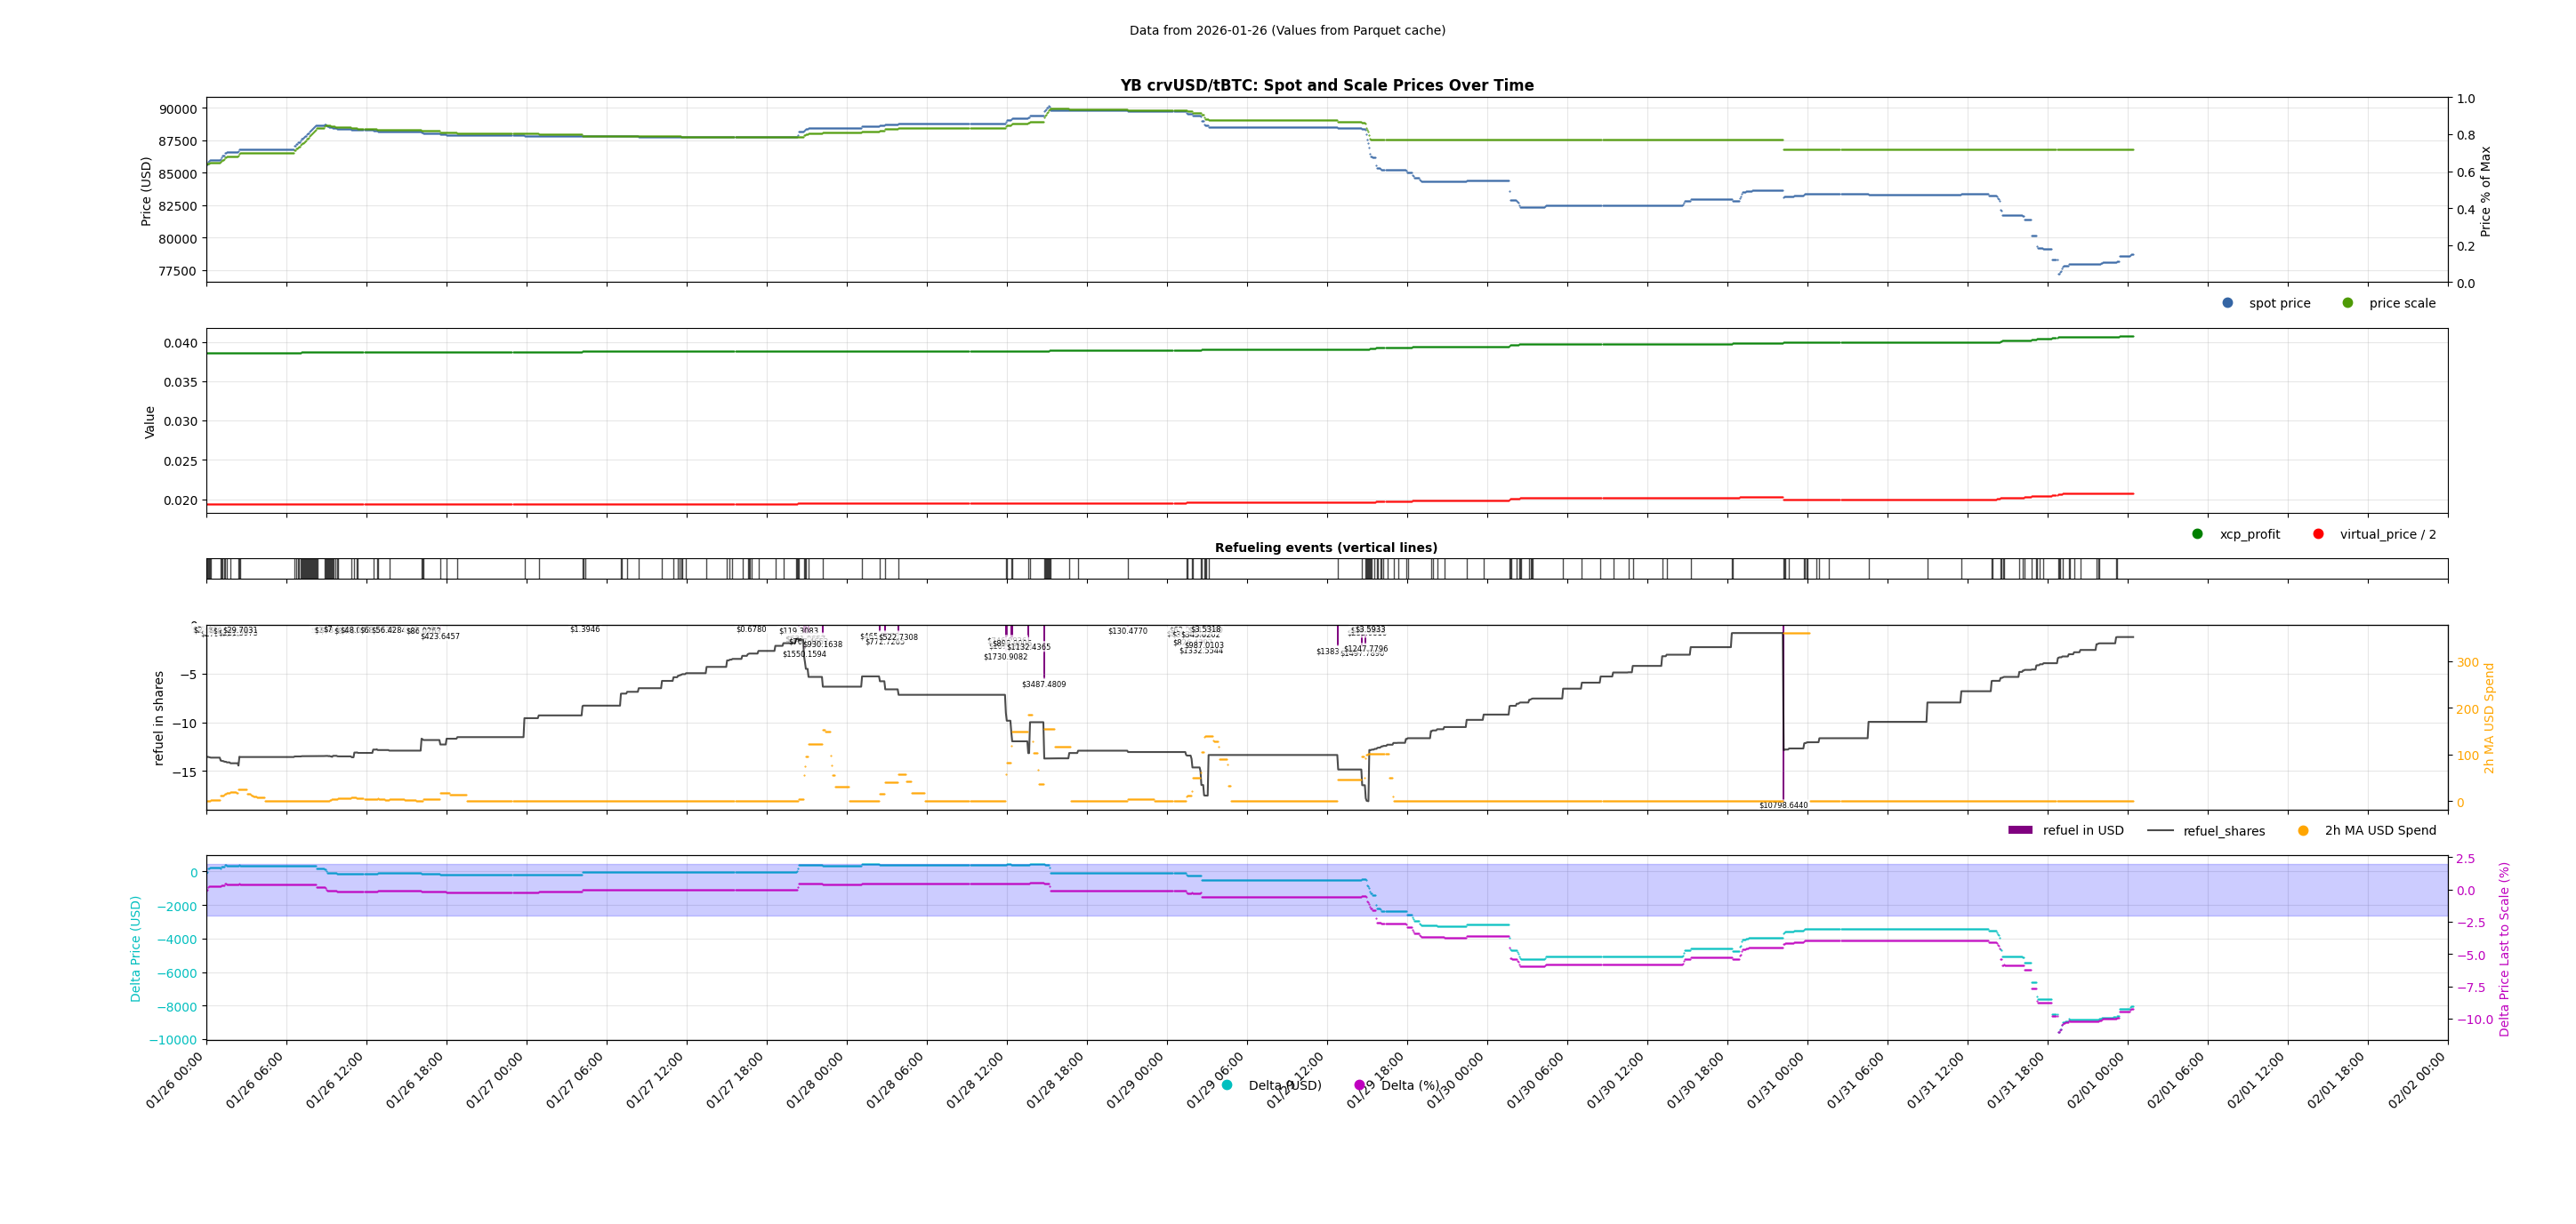Click the purple refuel in USD legend swatch
The height and width of the screenshot is (1224, 2576).
[x=2020, y=830]
